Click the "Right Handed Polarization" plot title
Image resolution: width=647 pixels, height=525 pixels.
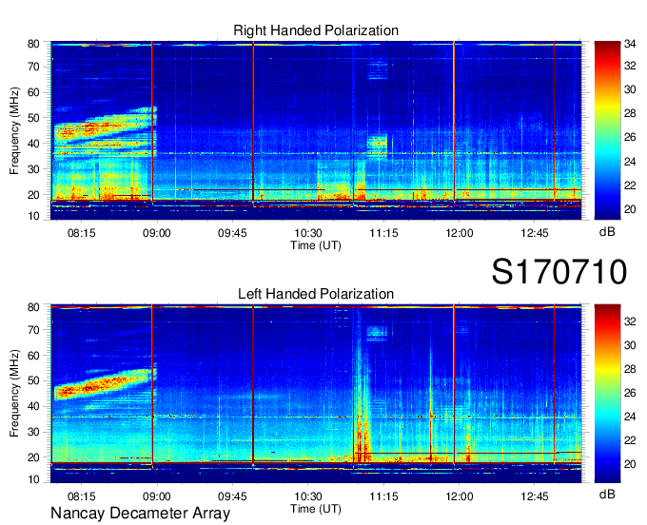coord(316,30)
